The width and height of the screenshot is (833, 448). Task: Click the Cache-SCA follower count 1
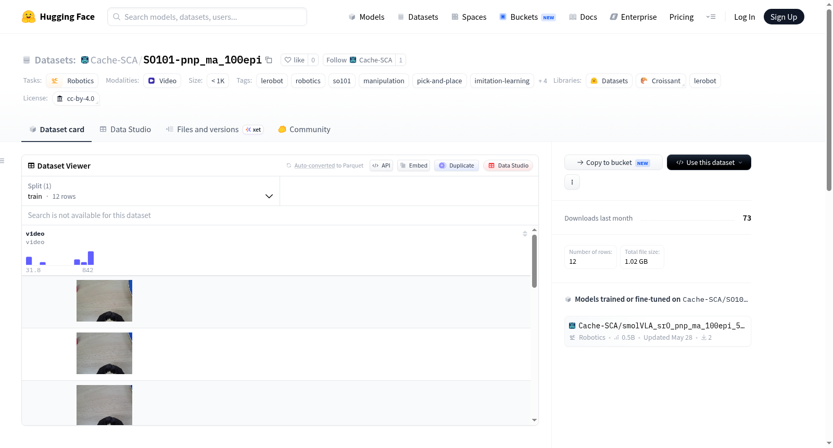coord(400,60)
